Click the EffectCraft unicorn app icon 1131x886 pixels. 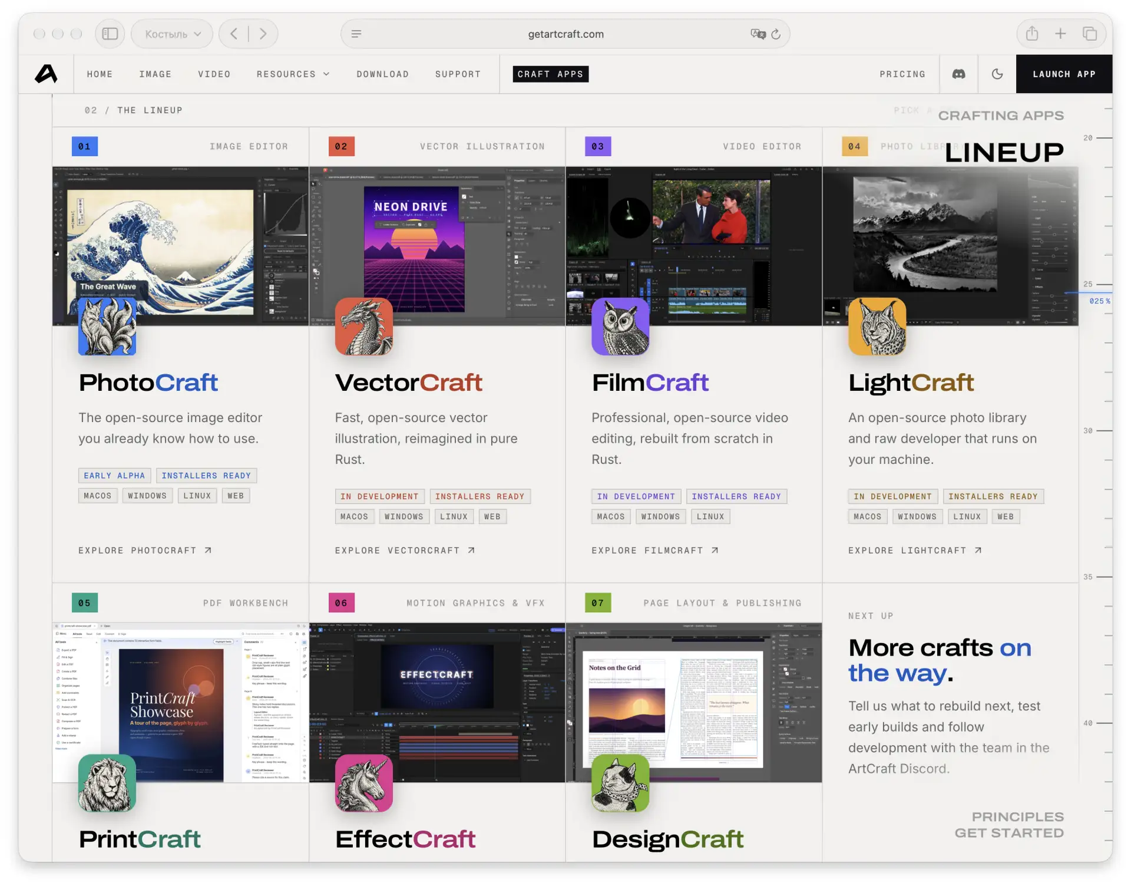(x=364, y=783)
